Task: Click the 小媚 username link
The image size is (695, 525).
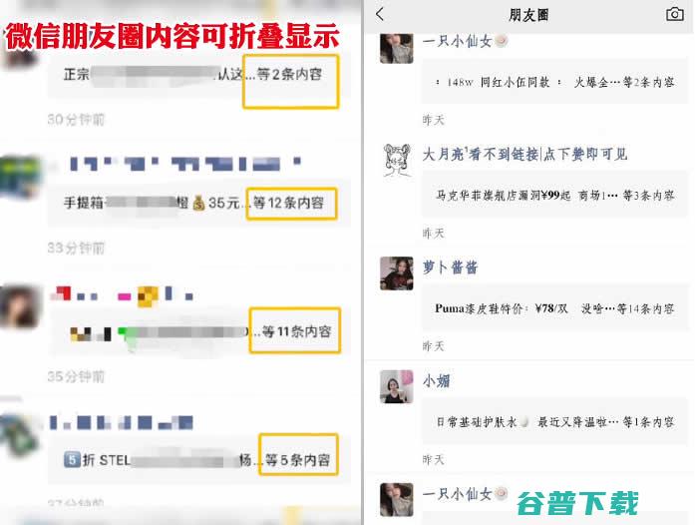Action: pyautogui.click(x=436, y=380)
